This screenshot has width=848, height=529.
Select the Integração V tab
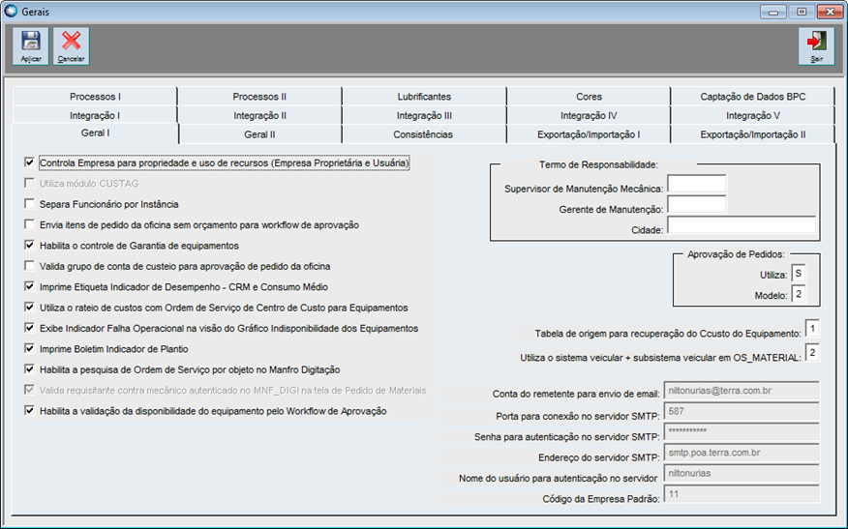pos(753,115)
